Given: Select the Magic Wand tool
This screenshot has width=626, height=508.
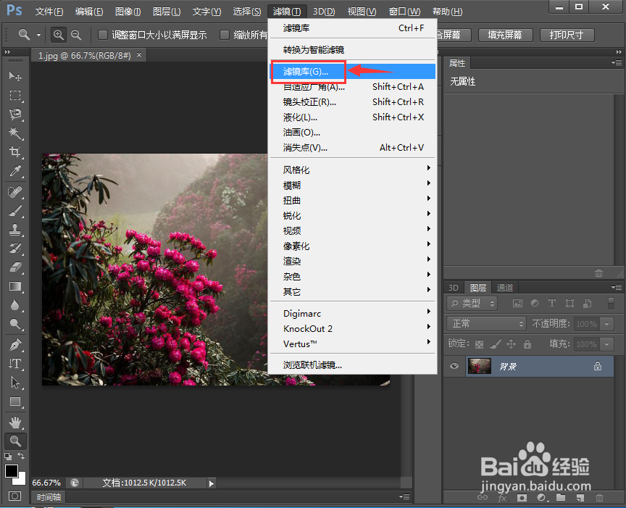Looking at the screenshot, I should point(15,133).
